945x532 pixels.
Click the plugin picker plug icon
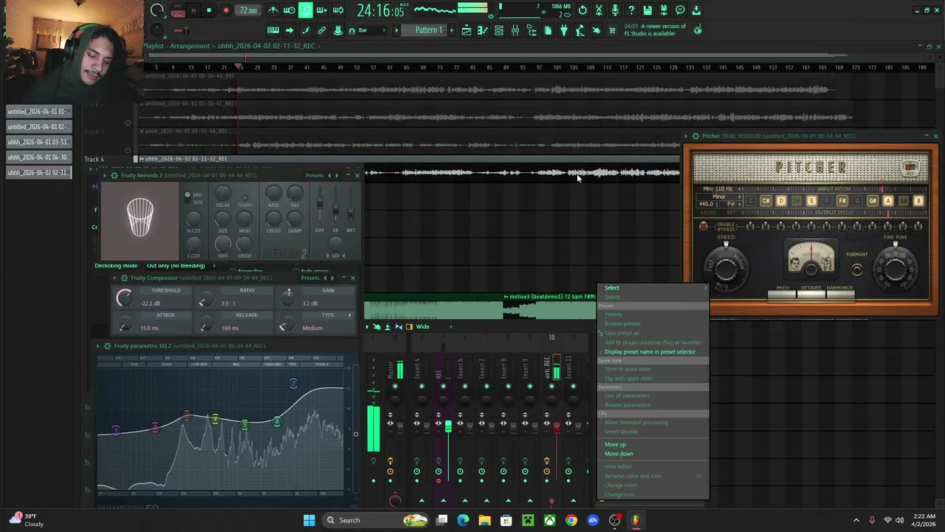click(x=563, y=30)
